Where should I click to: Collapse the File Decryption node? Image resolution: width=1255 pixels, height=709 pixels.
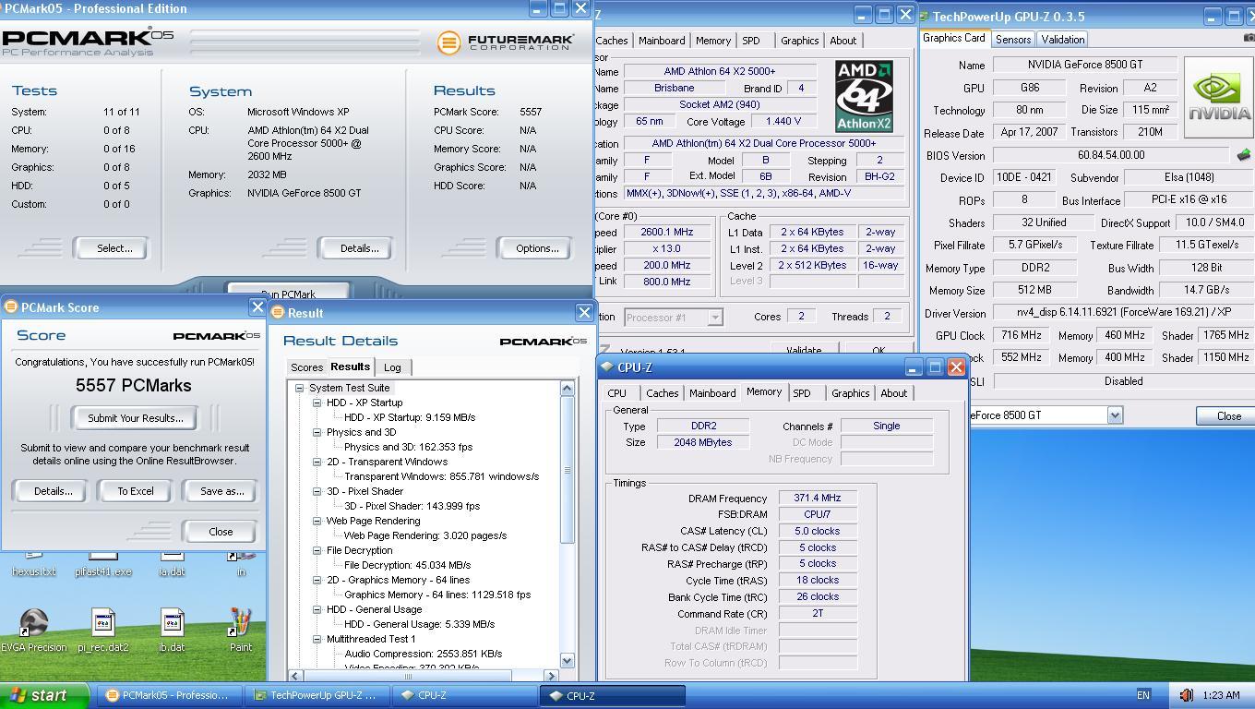point(317,550)
